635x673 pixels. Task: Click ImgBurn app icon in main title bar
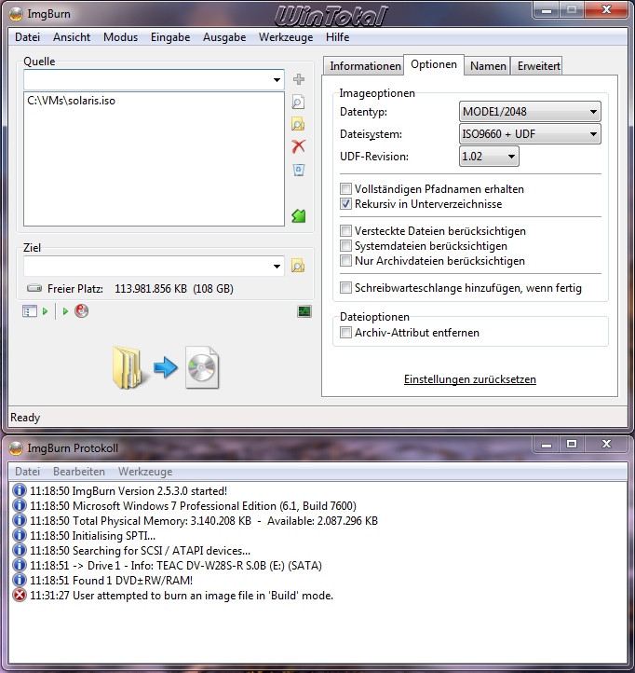pyautogui.click(x=16, y=14)
